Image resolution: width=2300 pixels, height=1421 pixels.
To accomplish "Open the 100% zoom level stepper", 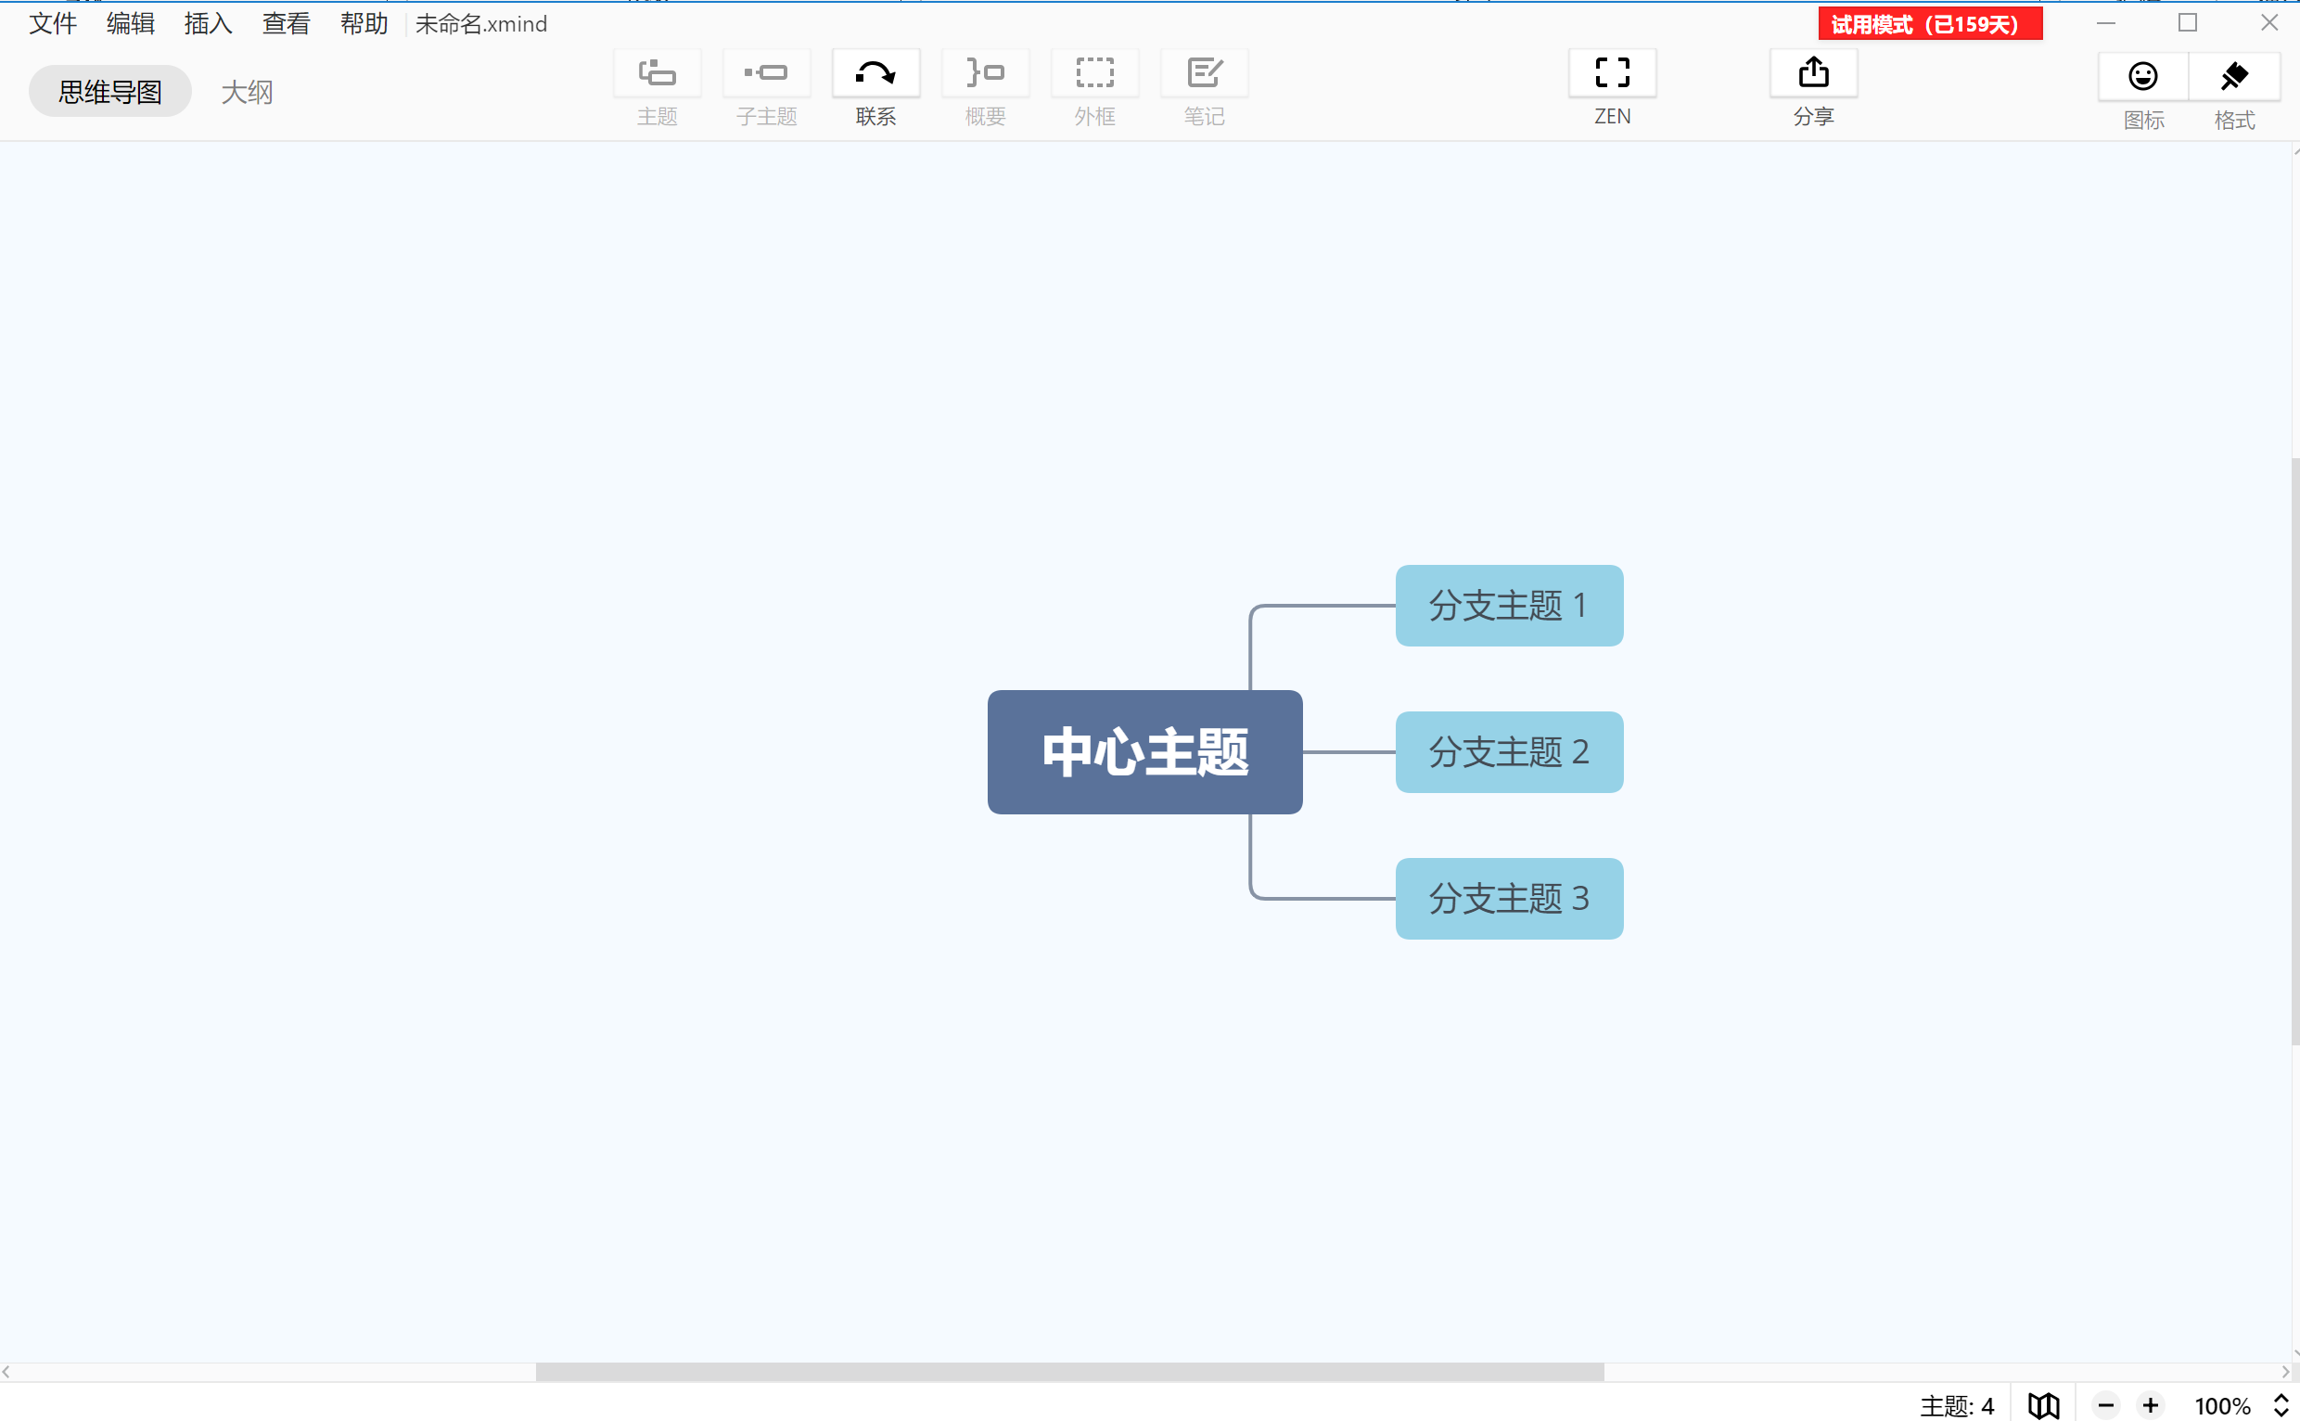I will (x=2281, y=1405).
